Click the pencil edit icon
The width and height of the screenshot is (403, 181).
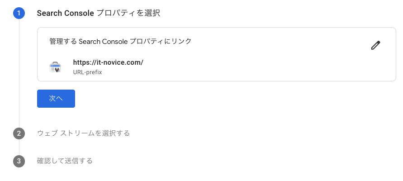[x=375, y=45]
